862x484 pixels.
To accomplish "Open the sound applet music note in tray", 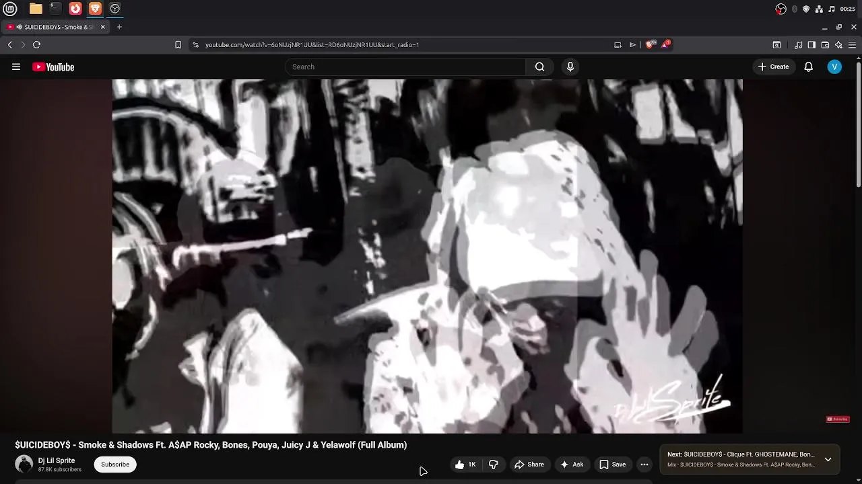I will coord(832,9).
